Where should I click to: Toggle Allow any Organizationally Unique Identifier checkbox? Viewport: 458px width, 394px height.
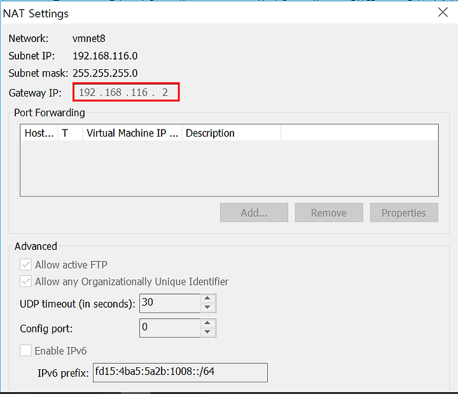[25, 282]
